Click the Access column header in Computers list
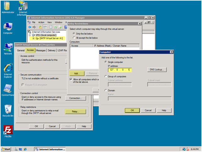 [x=81, y=46]
